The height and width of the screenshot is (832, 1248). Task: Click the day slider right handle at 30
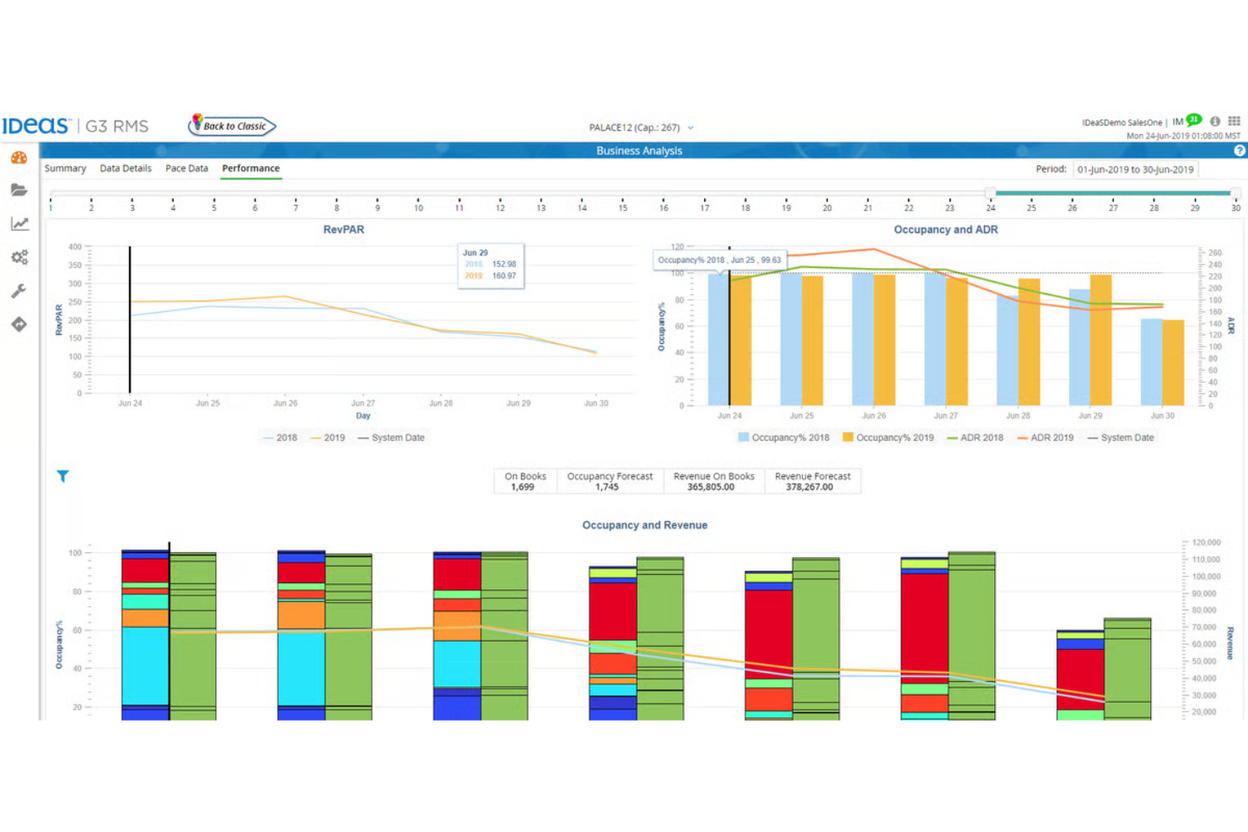(1235, 193)
